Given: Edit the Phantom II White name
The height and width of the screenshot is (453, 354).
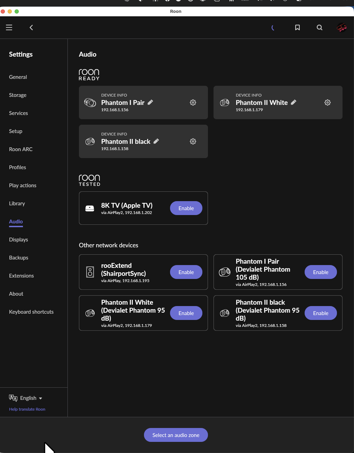Looking at the screenshot, I should [x=293, y=102].
